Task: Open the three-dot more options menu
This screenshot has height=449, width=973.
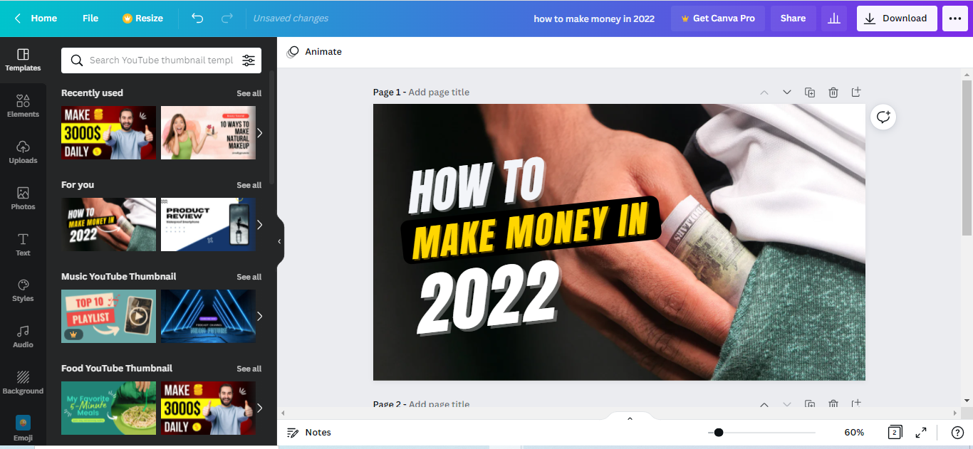Action: [x=954, y=18]
